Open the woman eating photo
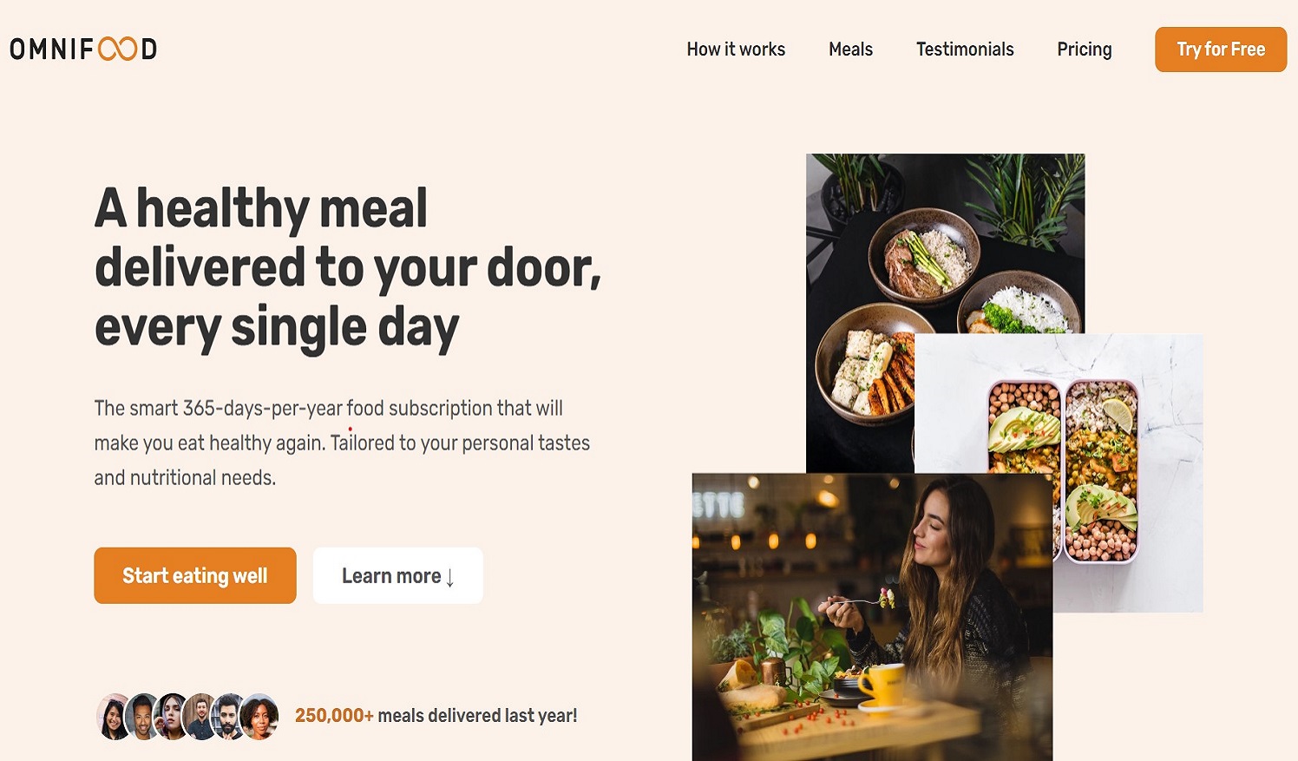Screen dimensions: 1298x761 click(872, 617)
